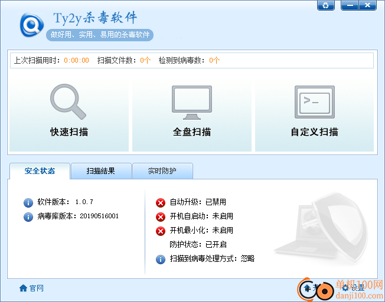Click the info icon beside 扫描到病毒处理方式
Viewport: 385px width, 302px height.
click(161, 260)
